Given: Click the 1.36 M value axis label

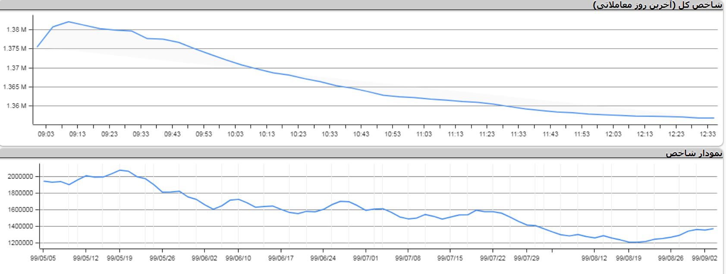Looking at the screenshot, I should pos(16,106).
